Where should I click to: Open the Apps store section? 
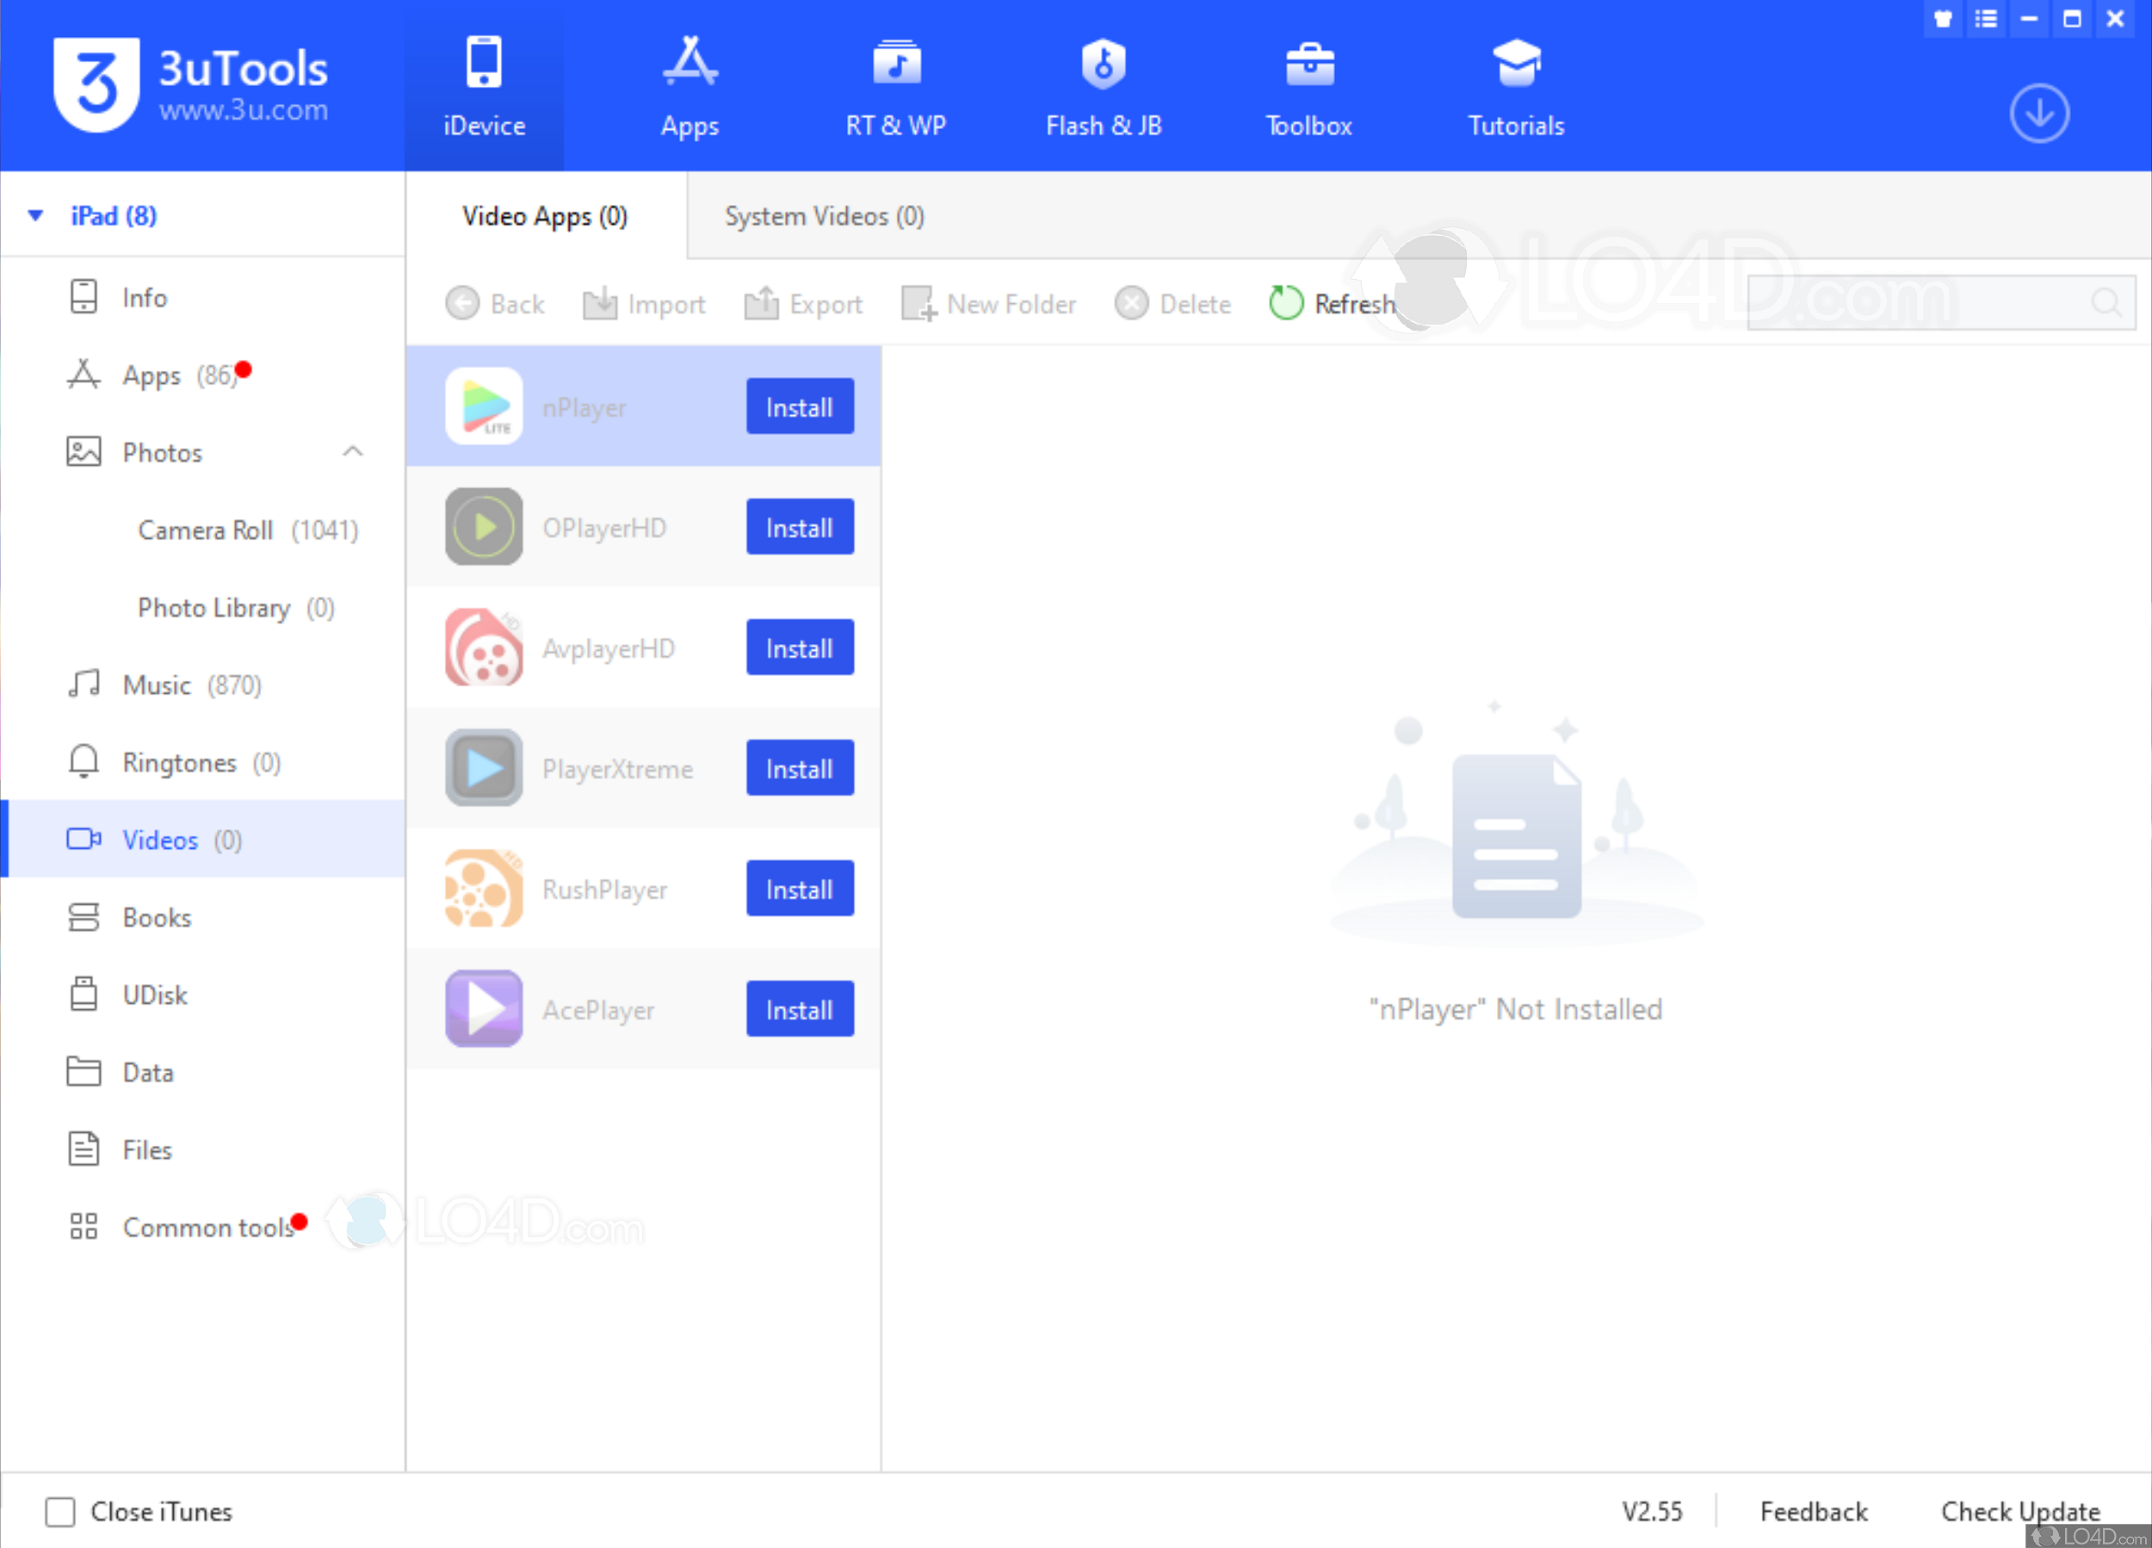point(690,86)
